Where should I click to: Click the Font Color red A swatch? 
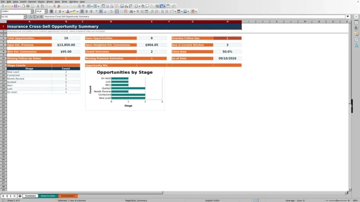click(68, 11)
